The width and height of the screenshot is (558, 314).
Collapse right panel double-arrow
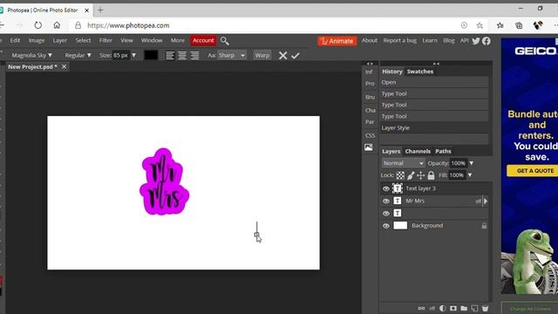pyautogui.click(x=436, y=64)
